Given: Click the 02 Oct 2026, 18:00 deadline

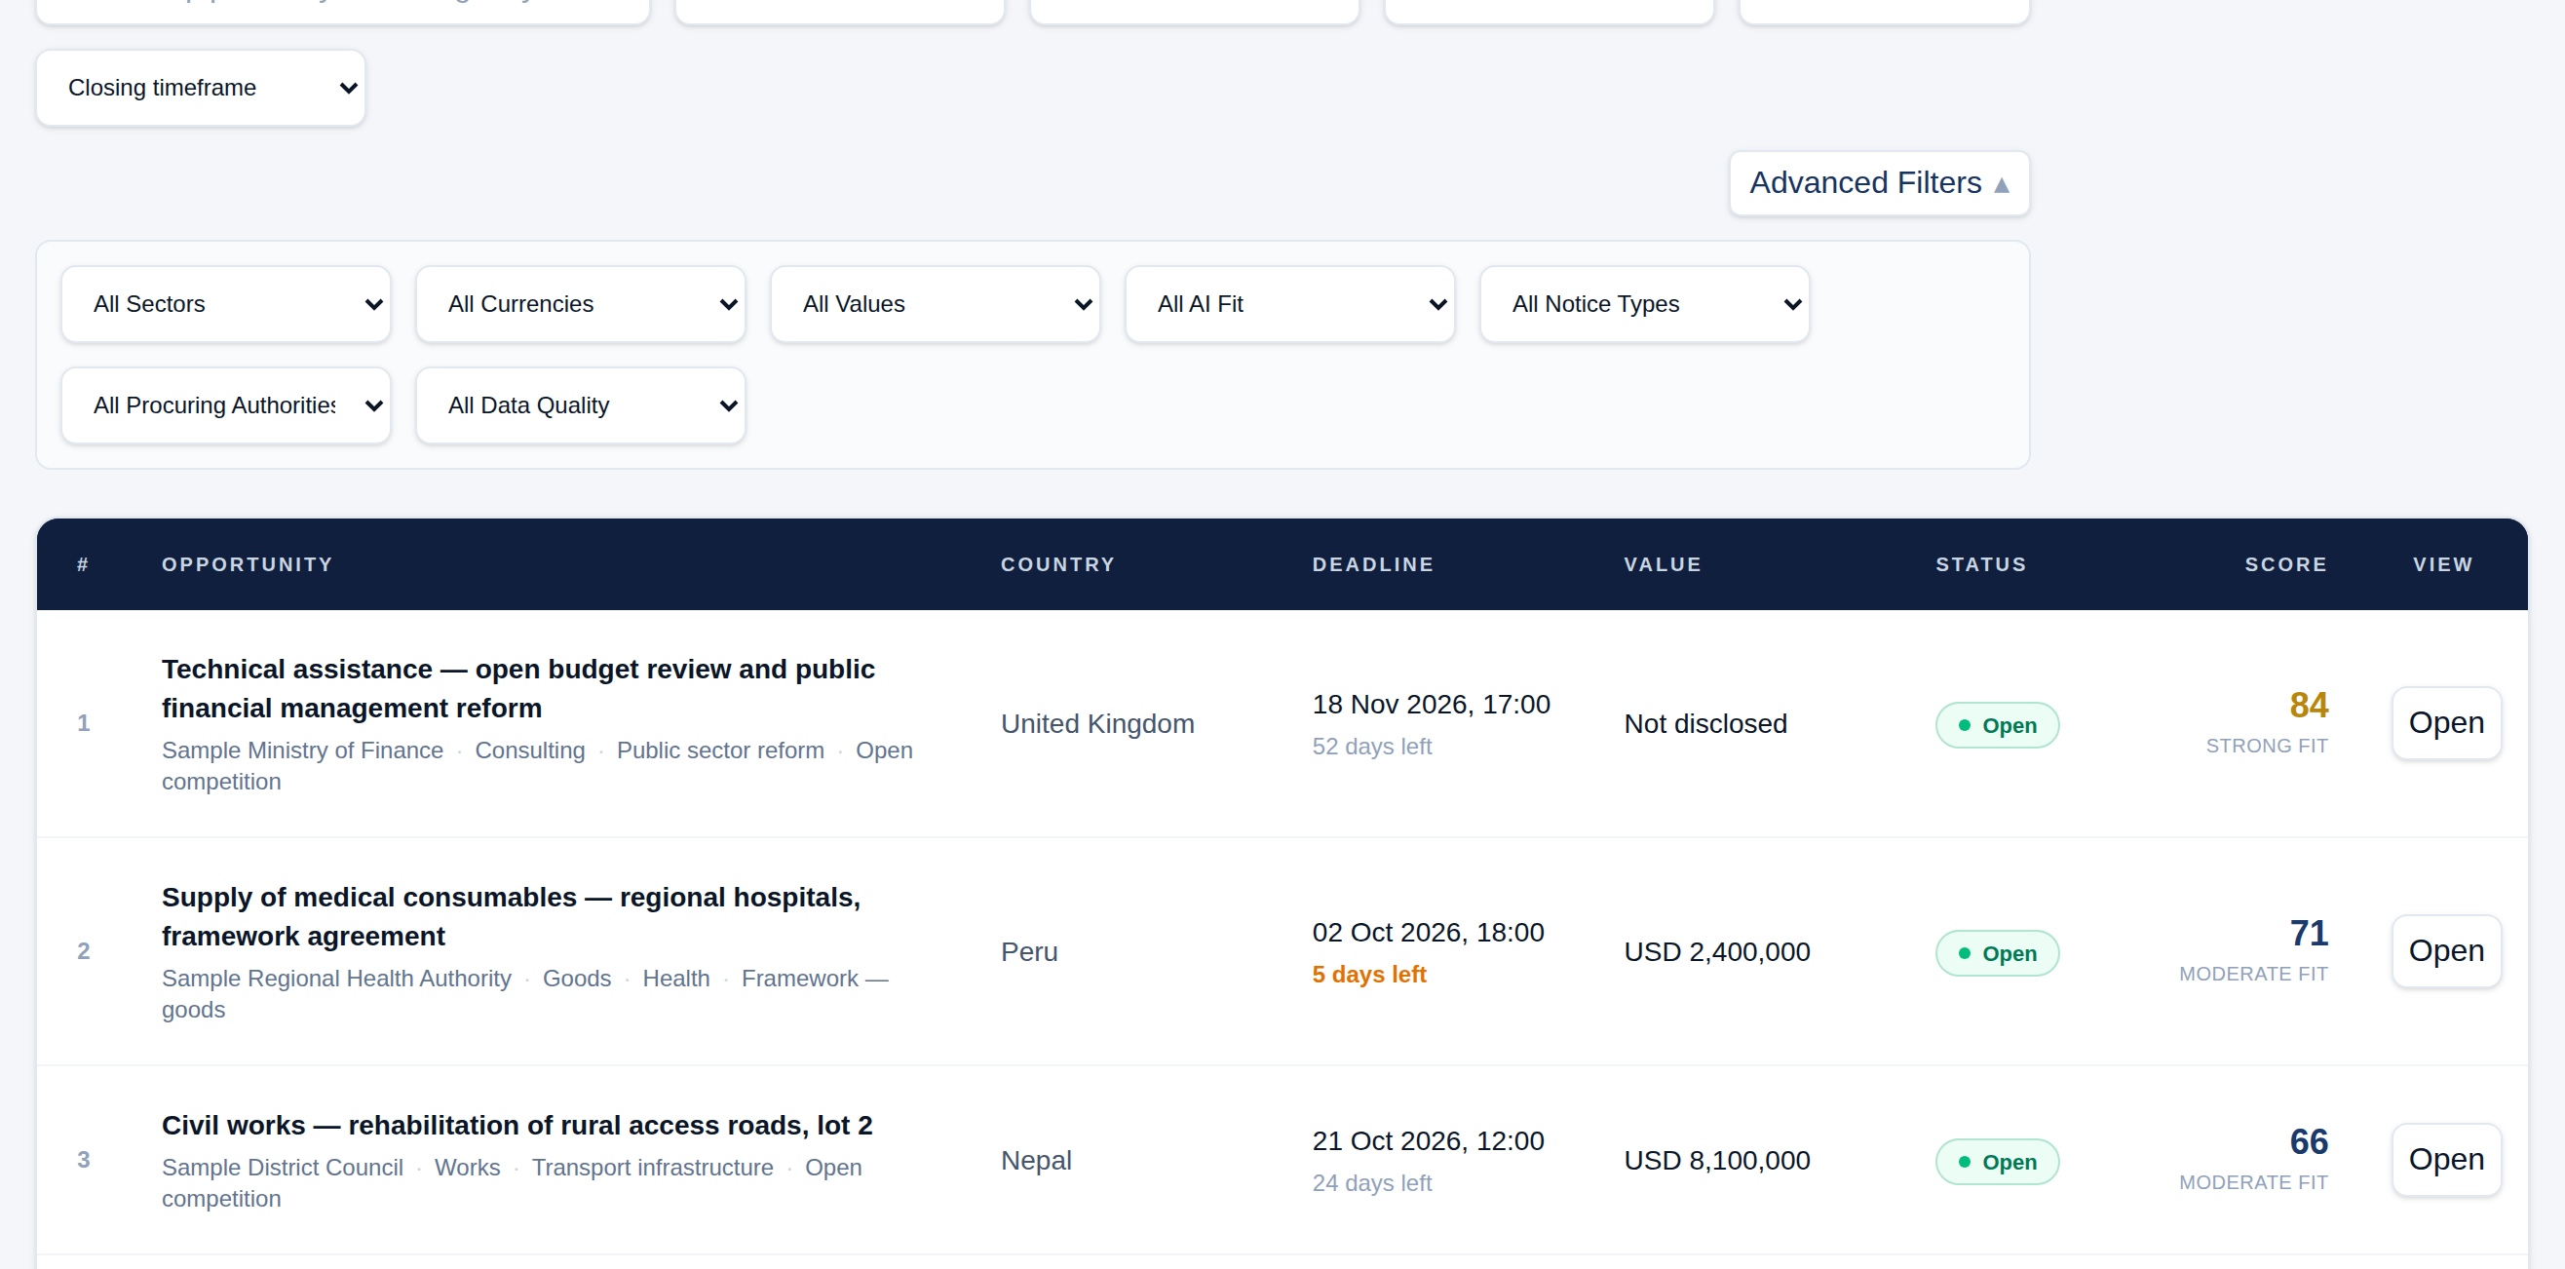Looking at the screenshot, I should click(1427, 934).
